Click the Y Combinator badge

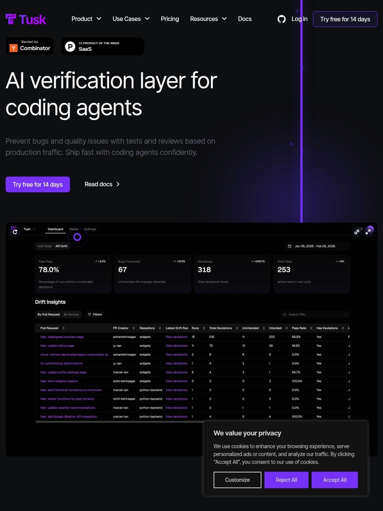(x=30, y=46)
